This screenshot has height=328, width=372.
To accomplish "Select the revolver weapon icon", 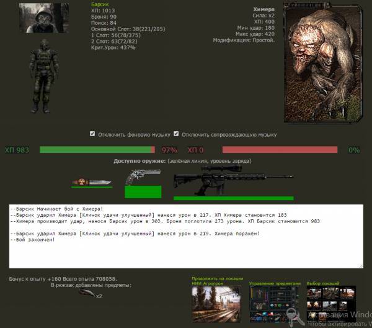I will pos(142,177).
